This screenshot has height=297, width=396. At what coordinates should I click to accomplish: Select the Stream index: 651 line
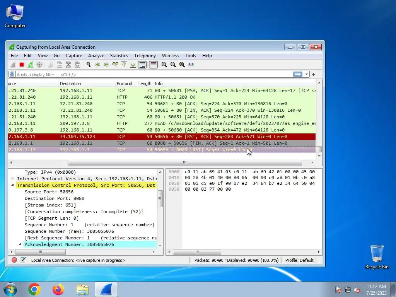point(50,205)
